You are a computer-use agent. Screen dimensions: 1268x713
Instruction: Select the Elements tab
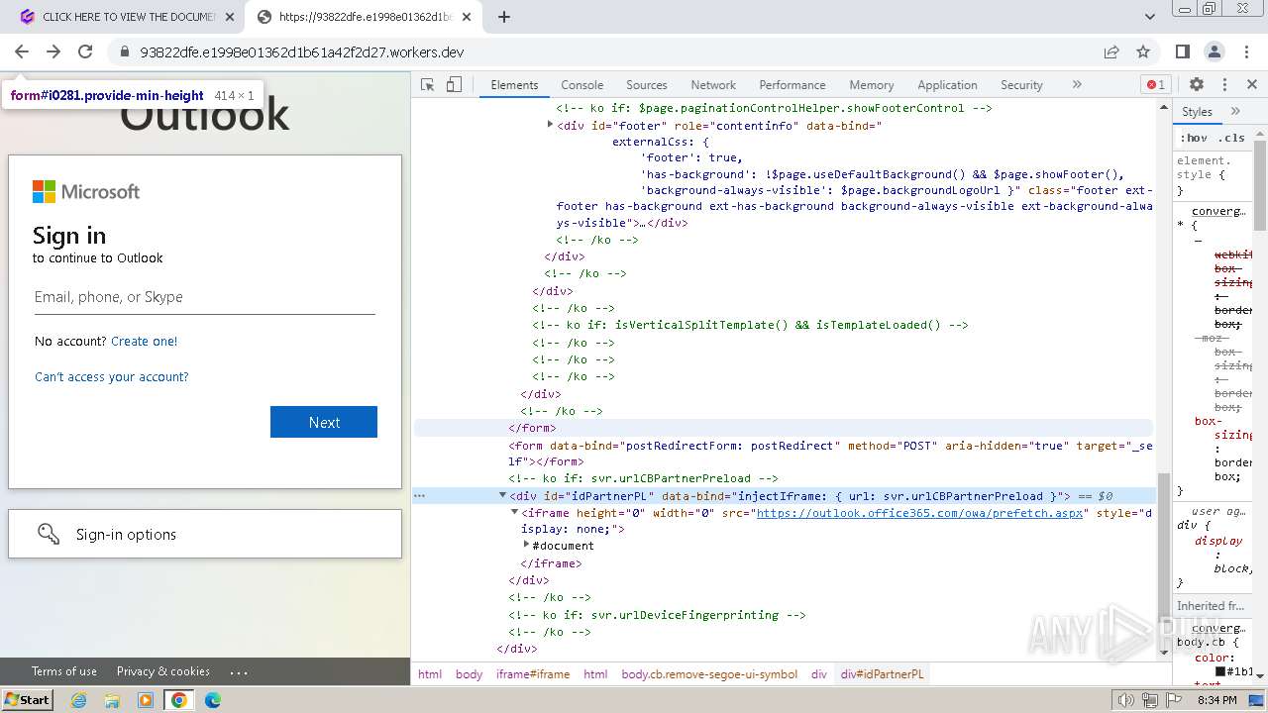tap(514, 85)
